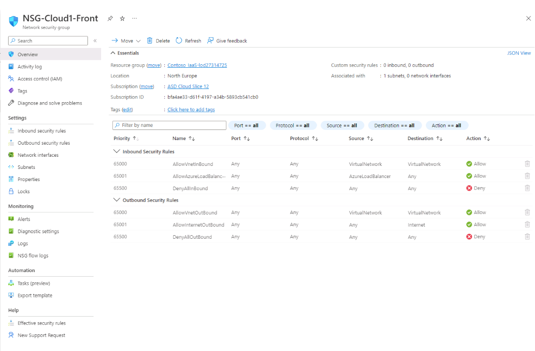
Task: Collapse the left navigation pane
Action: pyautogui.click(x=95, y=40)
